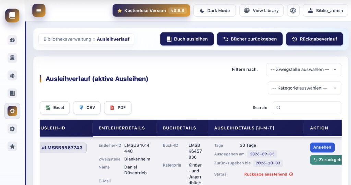Viewport: 351px width, 185px height.
Task: Click loan ID #LMSBB5567743 badge
Action: point(63,148)
